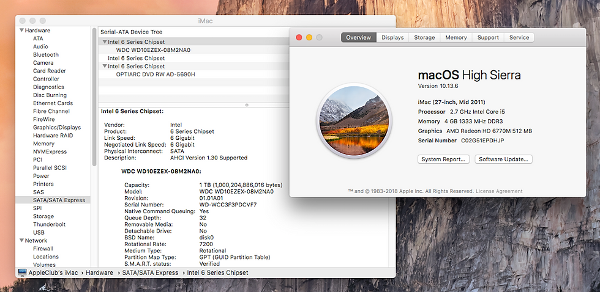Select Volumes under Network
Screen dimensions: 600x292
point(44,265)
